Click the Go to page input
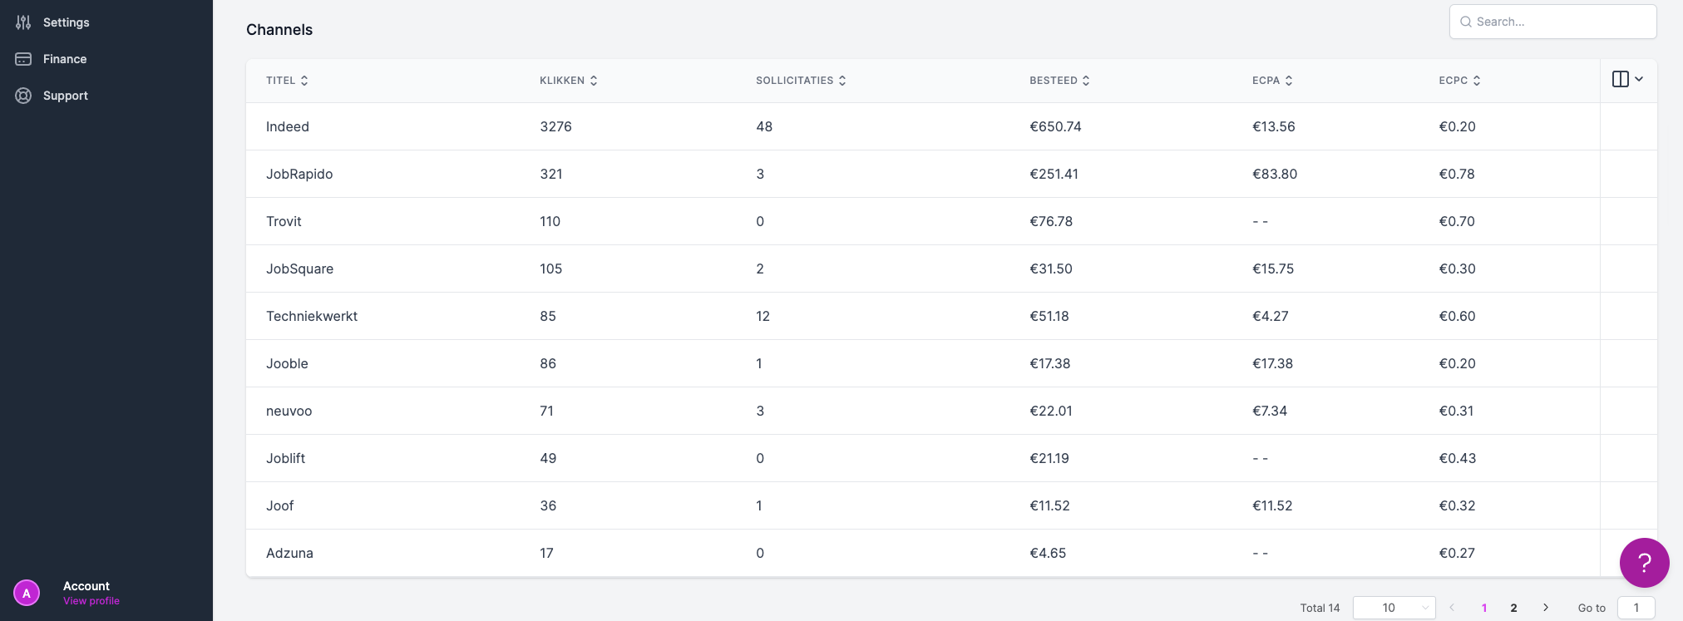Viewport: 1683px width, 621px height. pos(1636,608)
